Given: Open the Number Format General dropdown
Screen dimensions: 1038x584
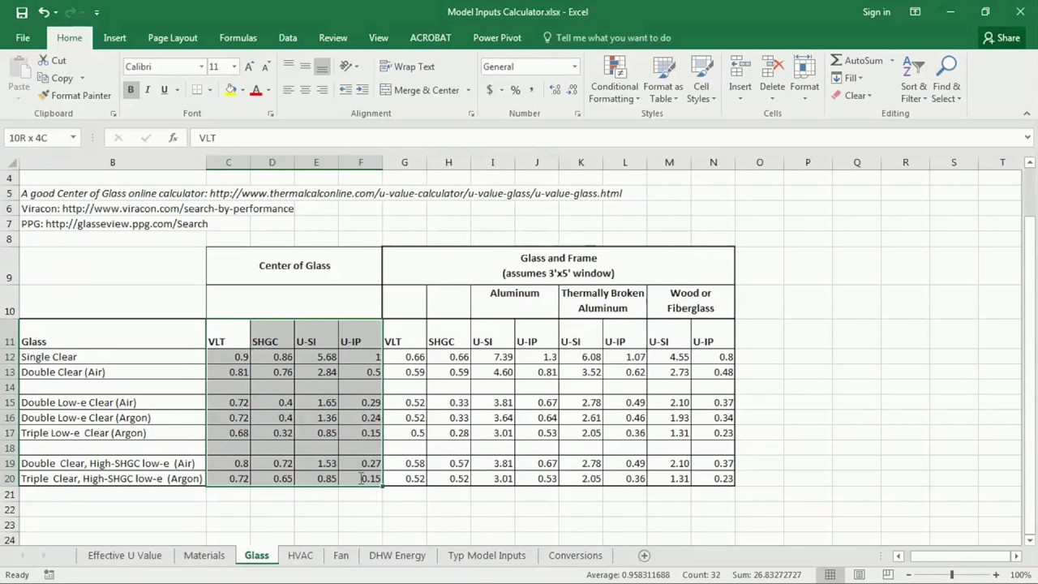Looking at the screenshot, I should coord(574,67).
